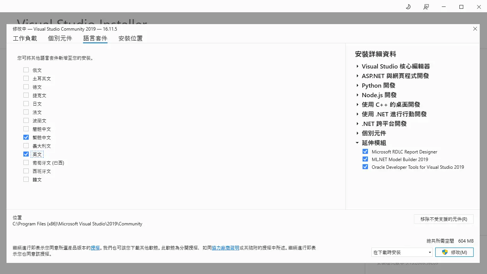
Task: Close the modify dialog with its X icon
Action: tap(475, 29)
